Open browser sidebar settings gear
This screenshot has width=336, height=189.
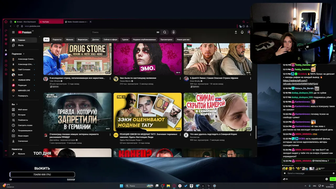[6, 74]
